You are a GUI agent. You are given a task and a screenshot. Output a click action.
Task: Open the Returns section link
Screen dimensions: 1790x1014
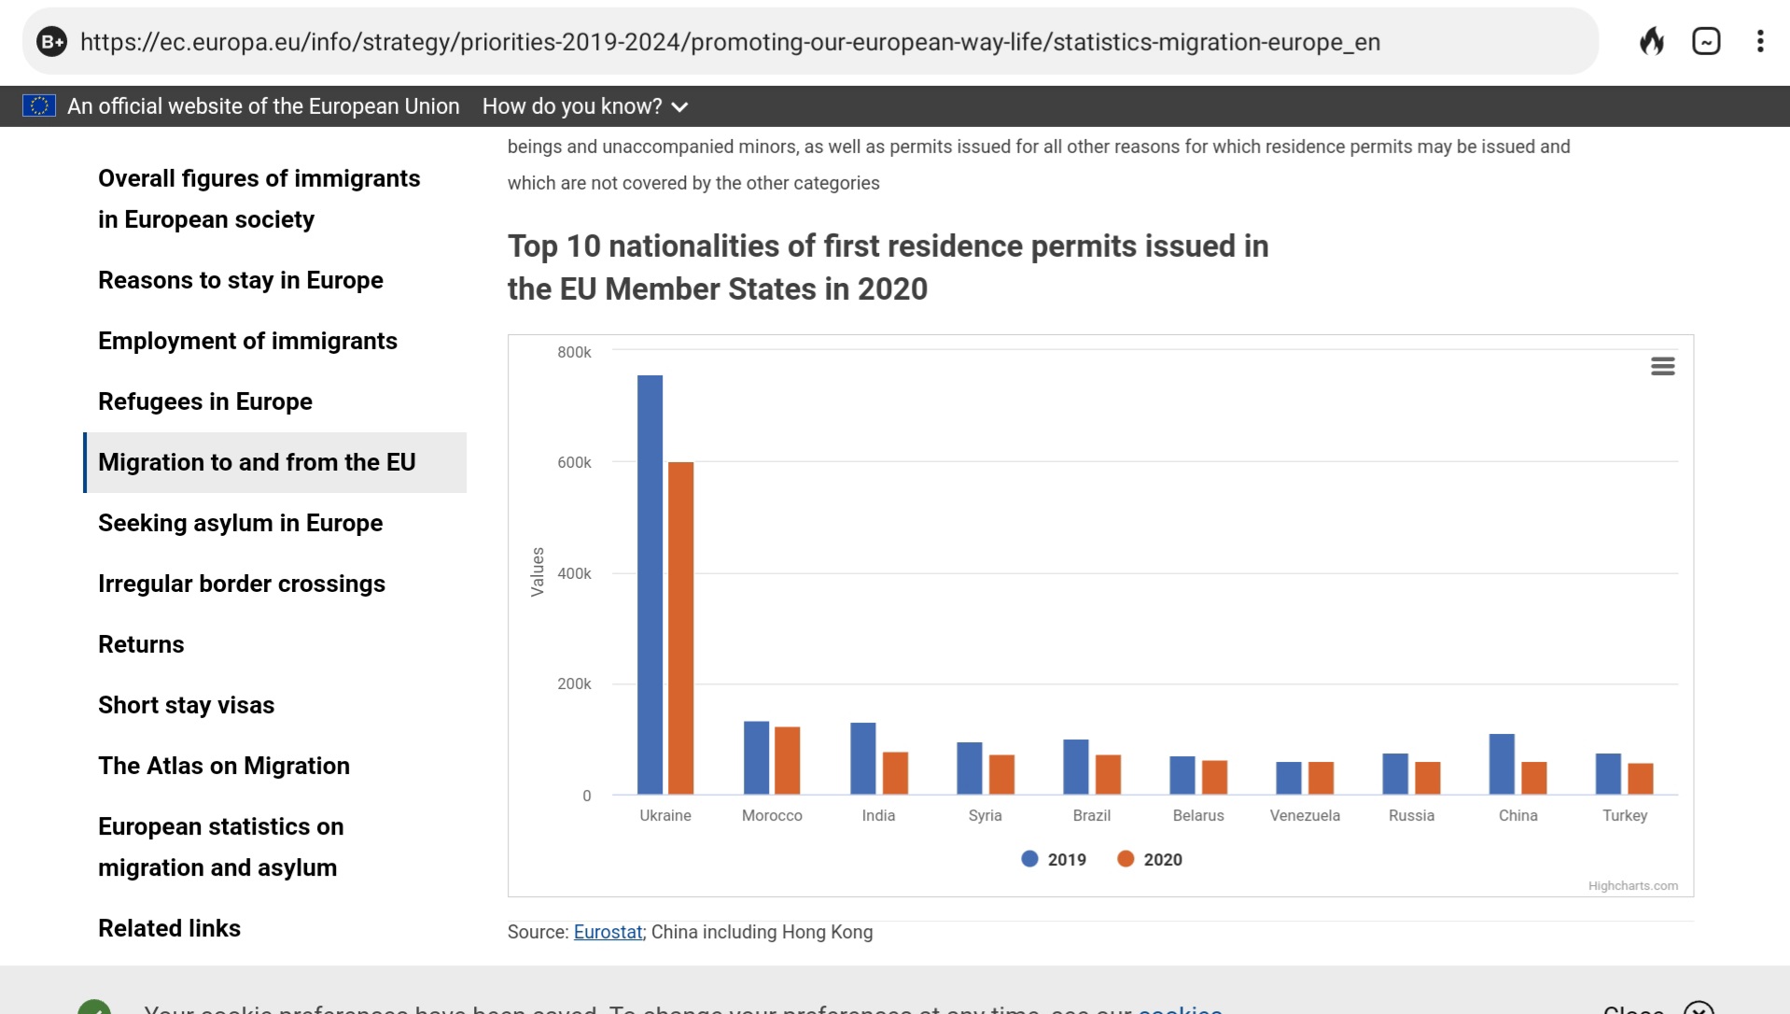point(141,644)
